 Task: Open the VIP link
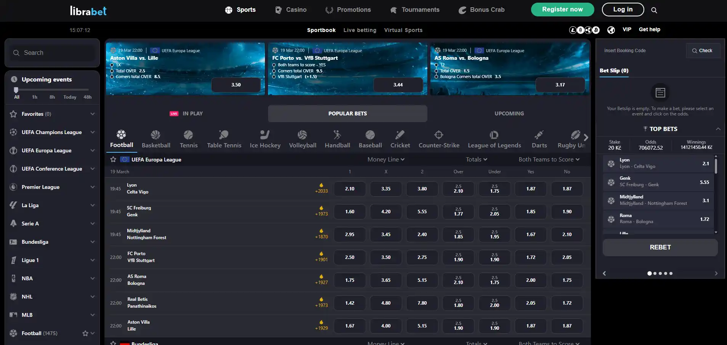[627, 30]
